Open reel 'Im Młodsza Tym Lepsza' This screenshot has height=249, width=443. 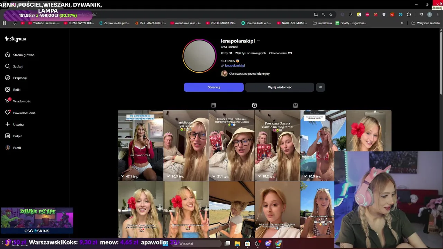click(186, 146)
